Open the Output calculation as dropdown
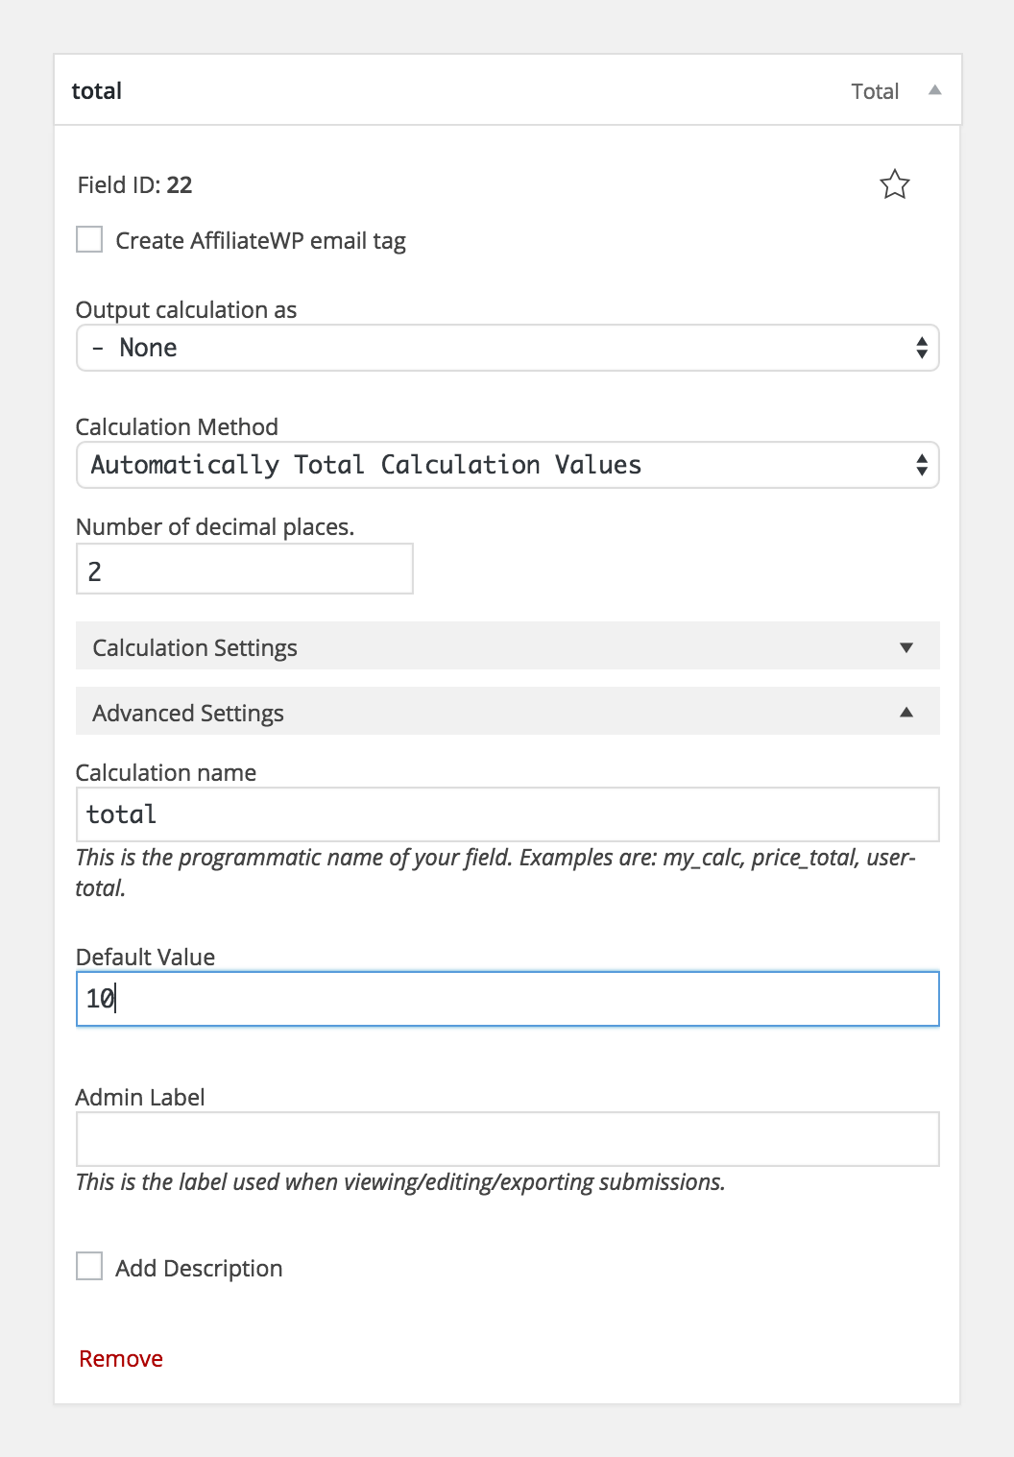Screen dimensions: 1014x1457 pyautogui.click(x=507, y=348)
